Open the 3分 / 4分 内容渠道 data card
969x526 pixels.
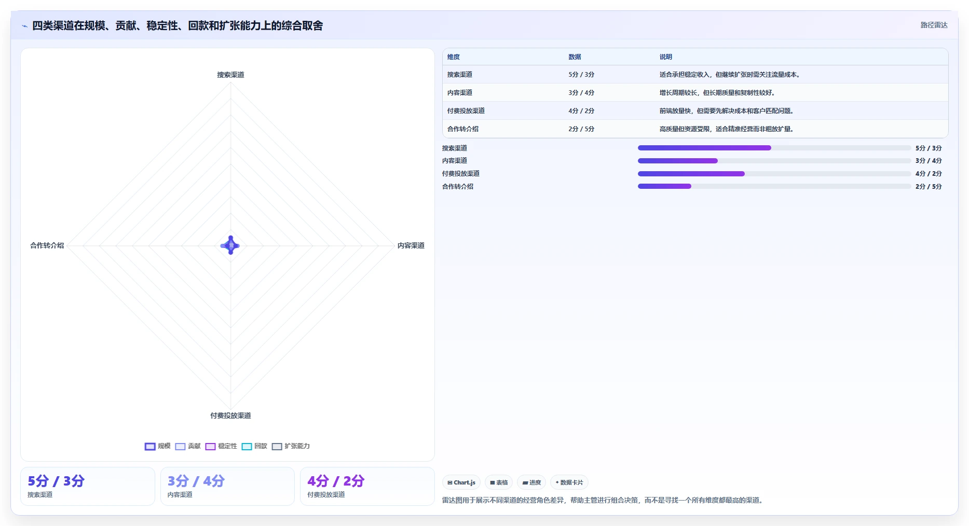227,486
